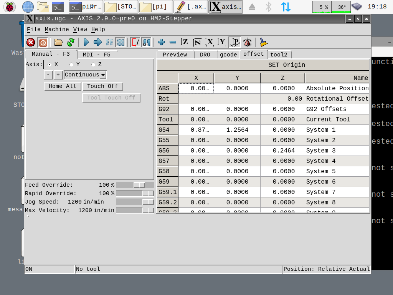Click the eject media tray icon

click(x=252, y=7)
